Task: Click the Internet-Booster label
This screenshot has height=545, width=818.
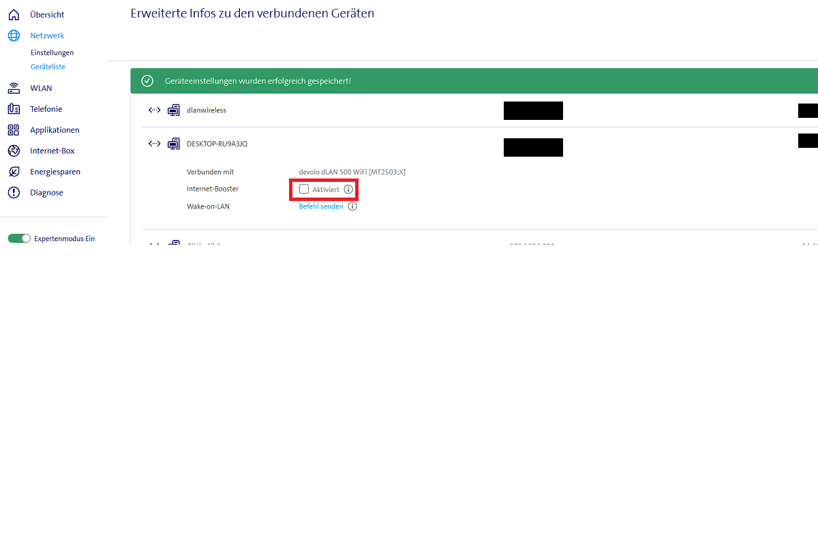Action: 213,189
